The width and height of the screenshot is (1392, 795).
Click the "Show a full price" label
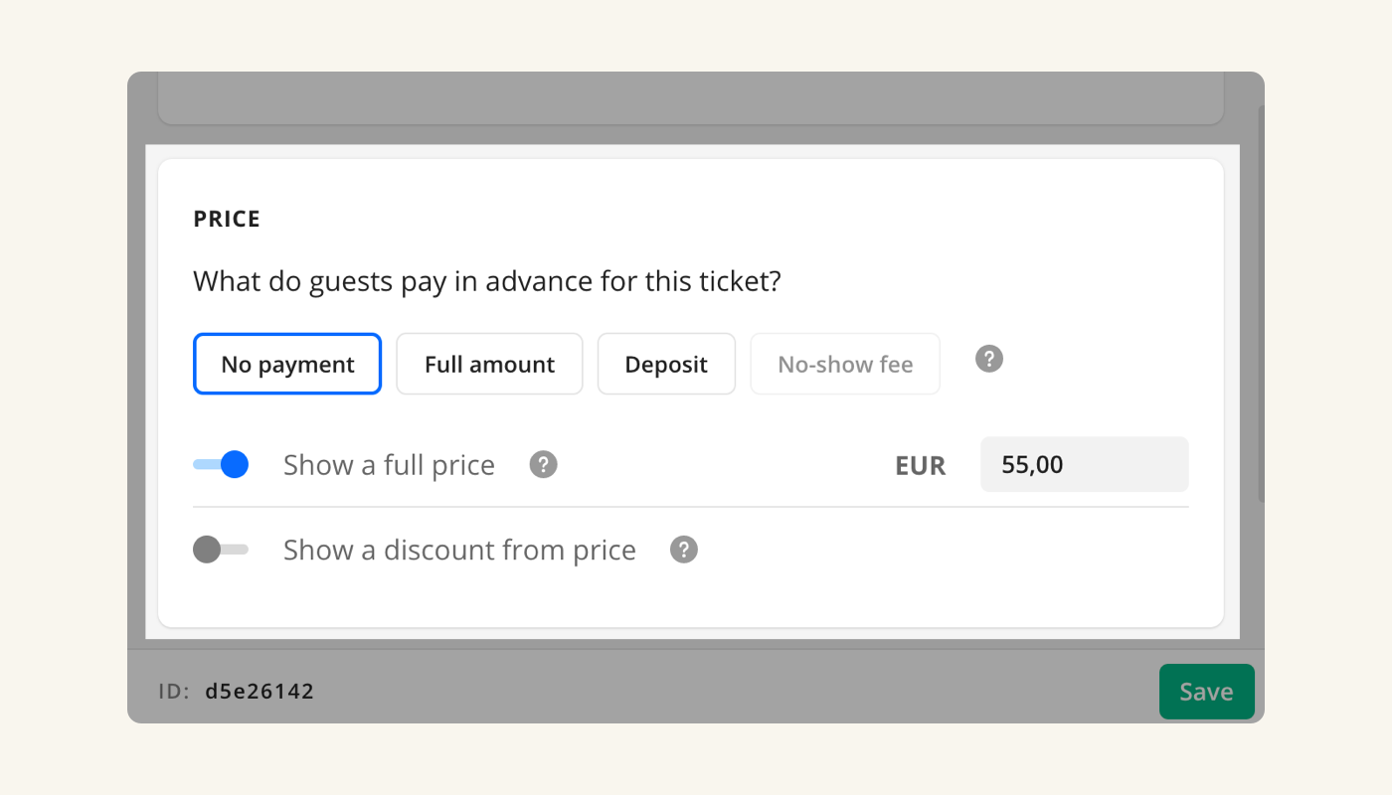[389, 465]
